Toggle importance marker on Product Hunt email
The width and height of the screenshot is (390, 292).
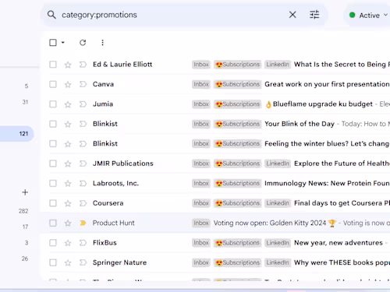[x=83, y=223]
